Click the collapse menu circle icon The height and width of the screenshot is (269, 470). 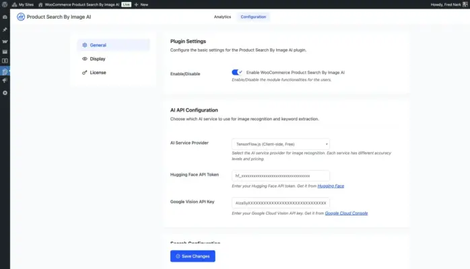[x=5, y=93]
